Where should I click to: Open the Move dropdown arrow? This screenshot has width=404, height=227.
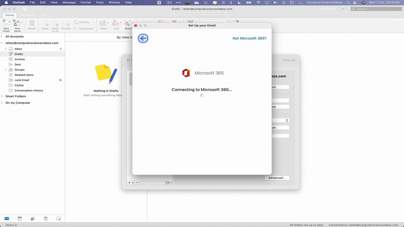pos(108,23)
